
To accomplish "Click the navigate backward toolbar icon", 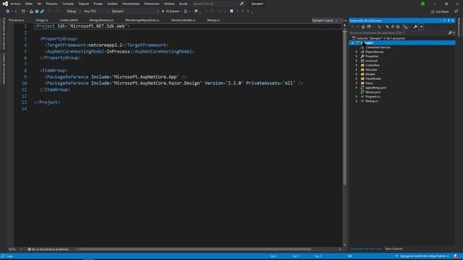I will (7, 12).
